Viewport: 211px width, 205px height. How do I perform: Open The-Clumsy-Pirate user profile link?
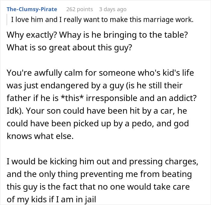pyautogui.click(x=32, y=9)
